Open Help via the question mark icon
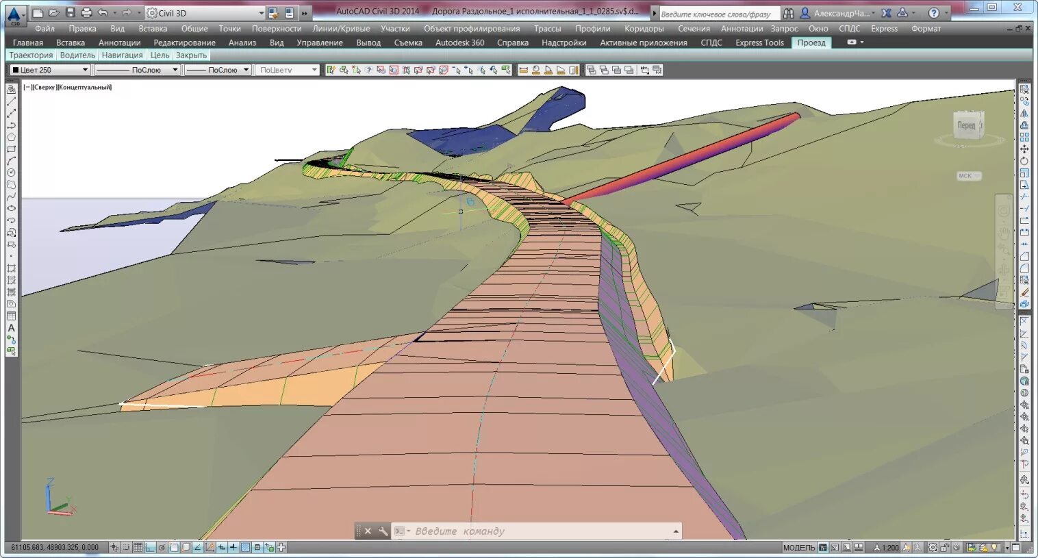The width and height of the screenshot is (1038, 558). pos(933,13)
